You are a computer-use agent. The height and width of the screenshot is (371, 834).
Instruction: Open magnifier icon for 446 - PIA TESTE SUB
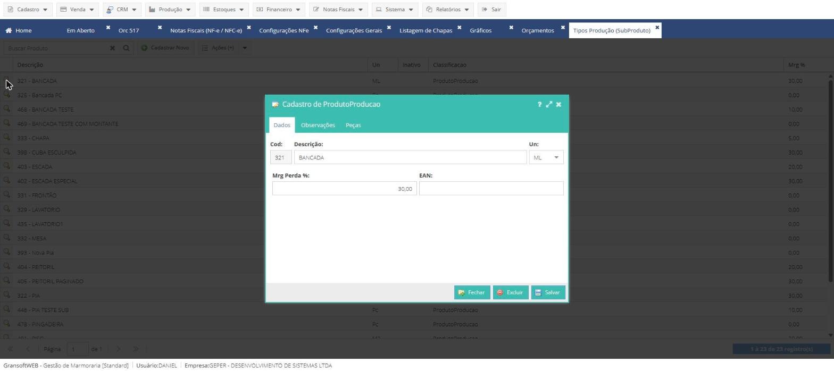(7, 309)
